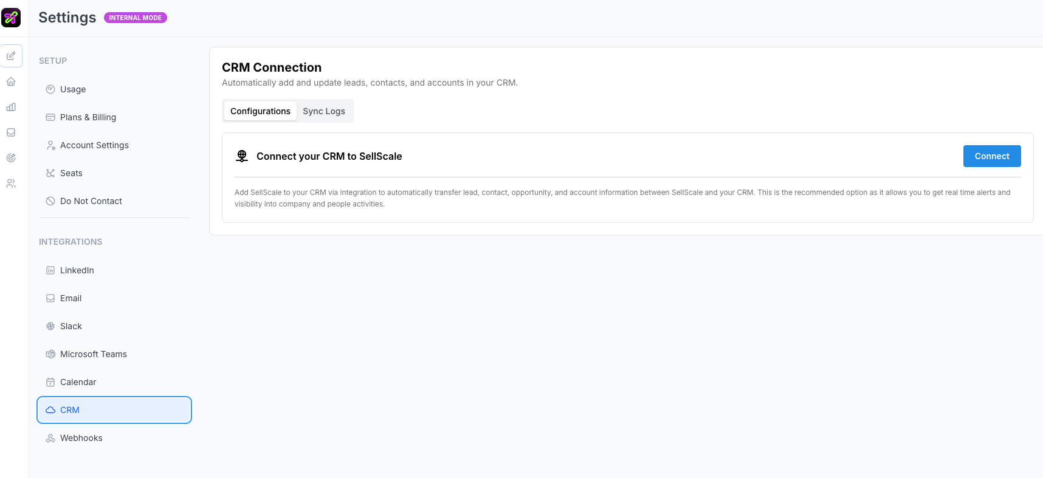Image resolution: width=1043 pixels, height=478 pixels.
Task: Click the Account Settings user icon
Action: tap(50, 145)
